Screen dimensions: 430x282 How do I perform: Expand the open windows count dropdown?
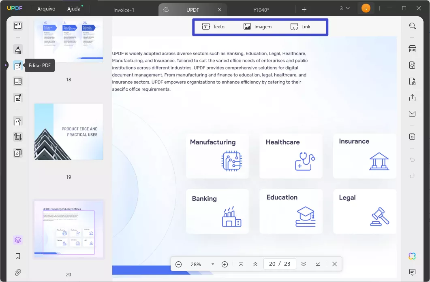click(x=345, y=8)
